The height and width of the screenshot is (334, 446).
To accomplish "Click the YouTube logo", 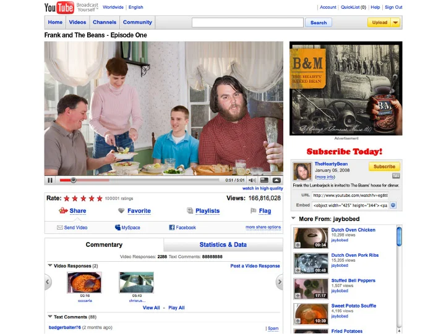I will (x=59, y=7).
